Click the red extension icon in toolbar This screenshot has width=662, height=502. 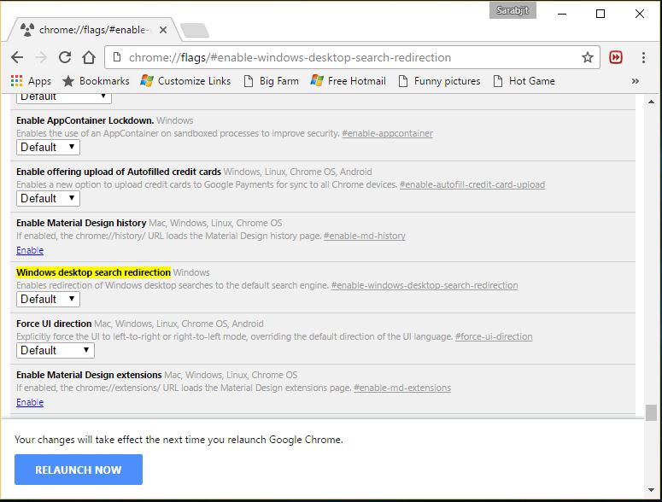(616, 57)
